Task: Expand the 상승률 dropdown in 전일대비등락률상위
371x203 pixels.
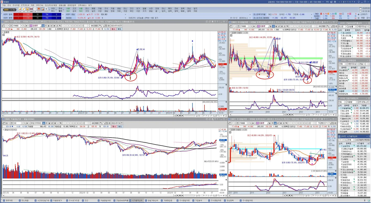Action: point(356,26)
